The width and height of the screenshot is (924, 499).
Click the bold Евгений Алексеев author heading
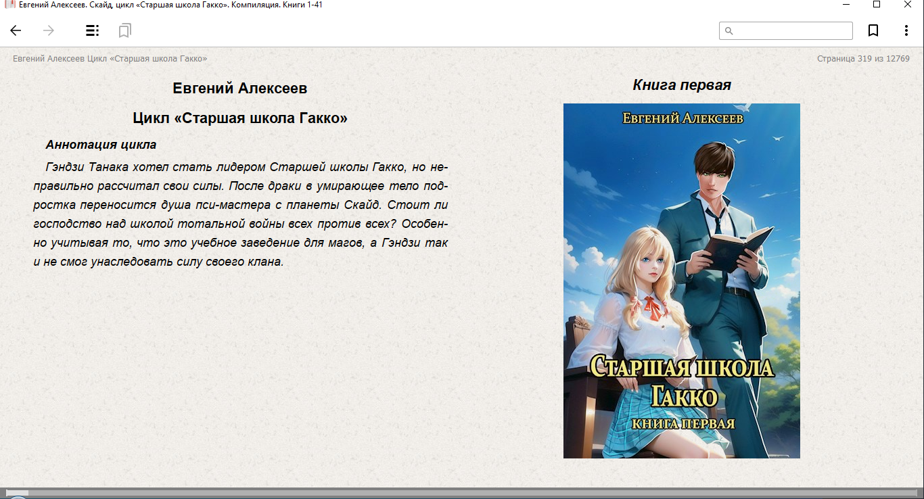(x=240, y=89)
